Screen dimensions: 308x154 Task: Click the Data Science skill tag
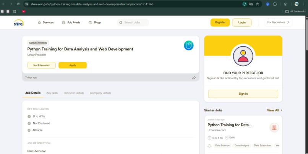click(x=222, y=146)
